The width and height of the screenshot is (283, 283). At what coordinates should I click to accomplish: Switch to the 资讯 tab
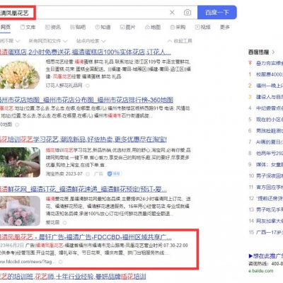coord(53,27)
